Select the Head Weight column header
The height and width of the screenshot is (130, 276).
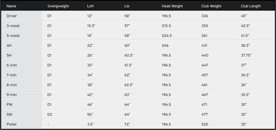pyautogui.click(x=172, y=6)
